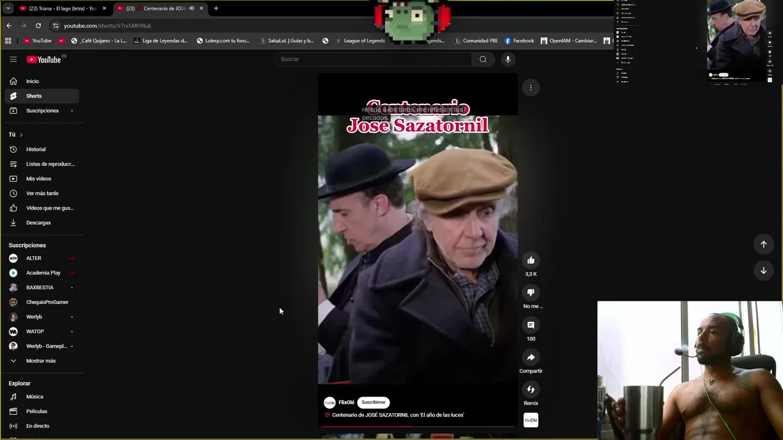Start voice search with the microphone icon

pyautogui.click(x=508, y=59)
